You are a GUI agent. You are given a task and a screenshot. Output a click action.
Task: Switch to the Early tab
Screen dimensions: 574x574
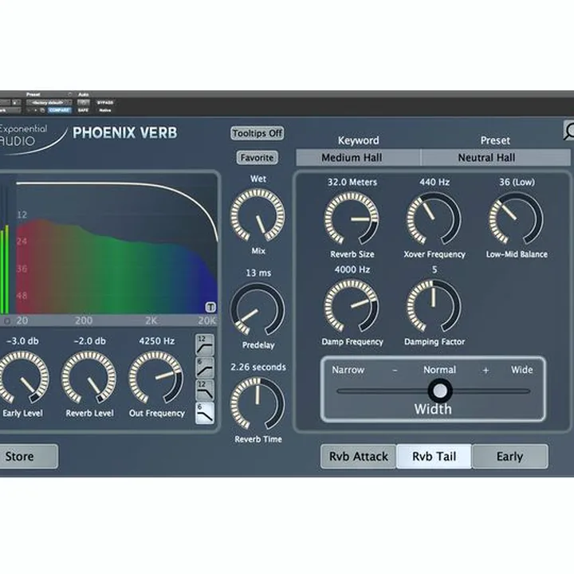pos(510,457)
